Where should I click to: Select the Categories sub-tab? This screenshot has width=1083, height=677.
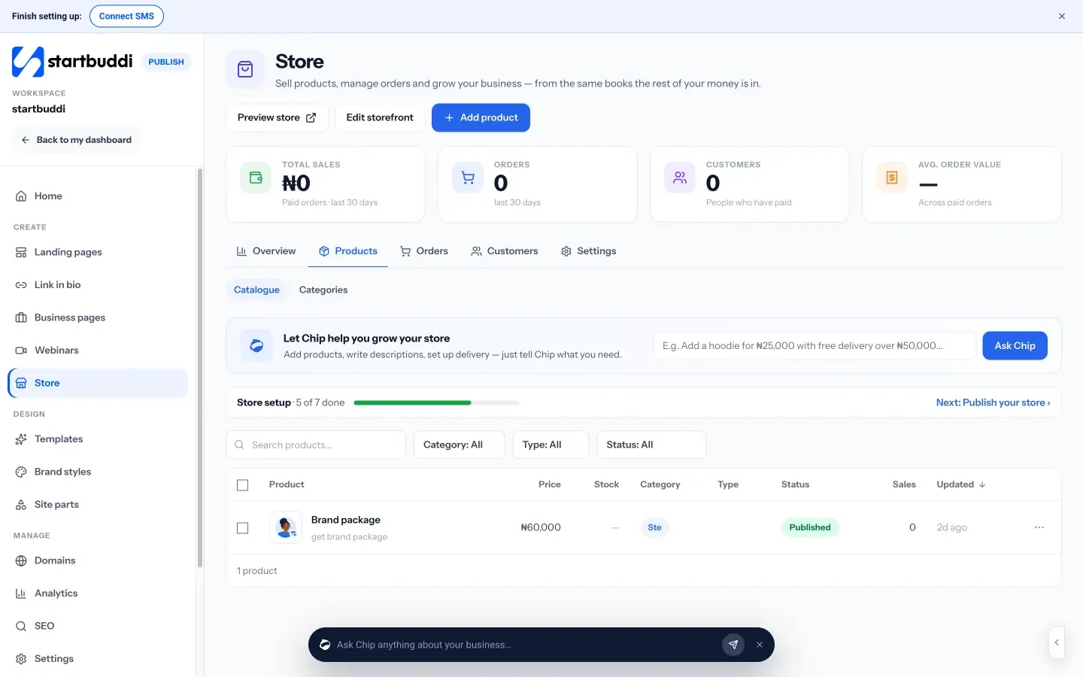pyautogui.click(x=323, y=290)
